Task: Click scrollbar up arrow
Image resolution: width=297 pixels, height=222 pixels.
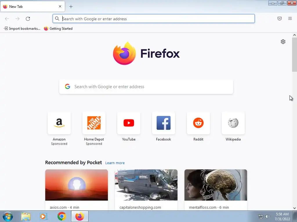Action: pyautogui.click(x=294, y=35)
